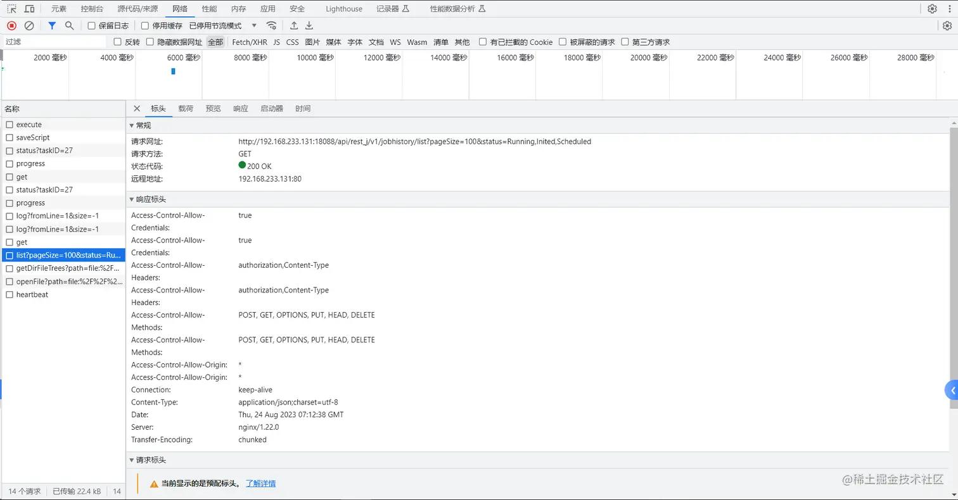This screenshot has width=958, height=500.
Task: Toggle the device toolbar icon
Action: click(29, 9)
